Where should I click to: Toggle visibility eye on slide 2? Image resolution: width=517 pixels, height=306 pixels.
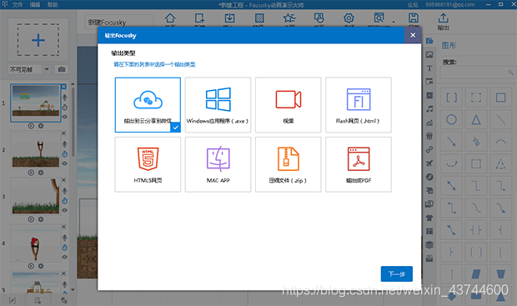click(65, 163)
